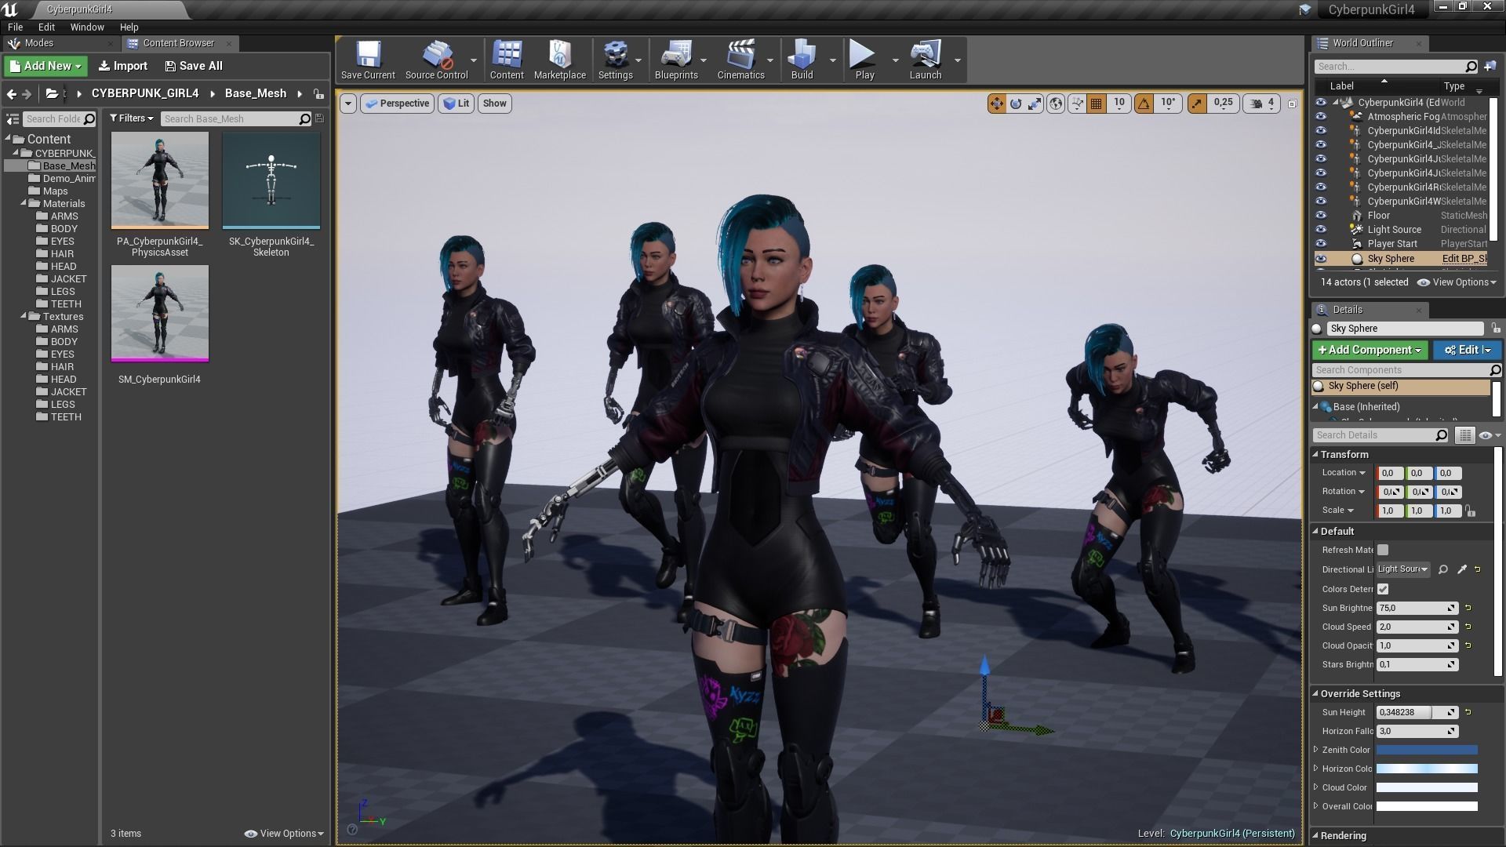Expand the Zenith Color property

click(1316, 750)
